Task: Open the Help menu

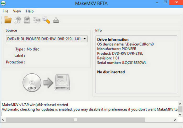Action: (30, 11)
